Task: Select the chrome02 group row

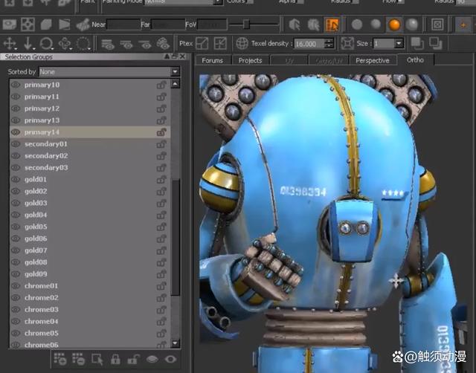Action: (x=90, y=298)
